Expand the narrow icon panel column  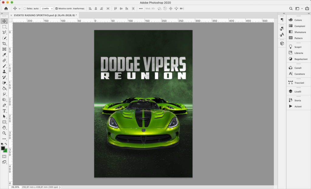coord(284,13)
